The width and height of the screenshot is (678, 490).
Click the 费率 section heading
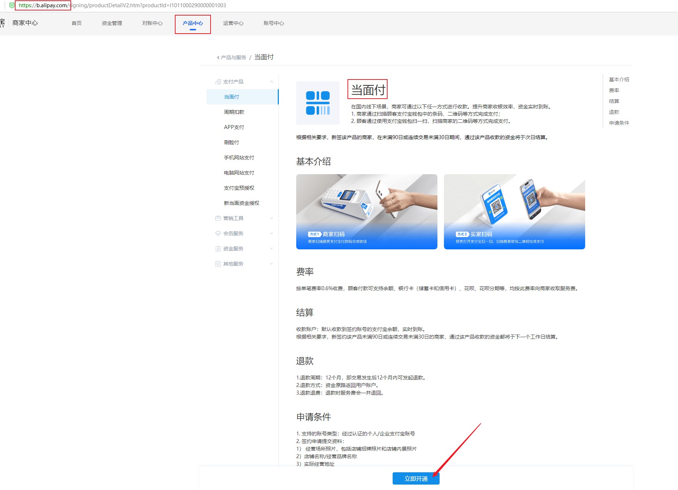(x=305, y=272)
